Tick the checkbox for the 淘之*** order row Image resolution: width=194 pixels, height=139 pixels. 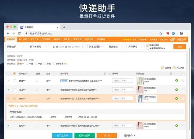(15, 90)
